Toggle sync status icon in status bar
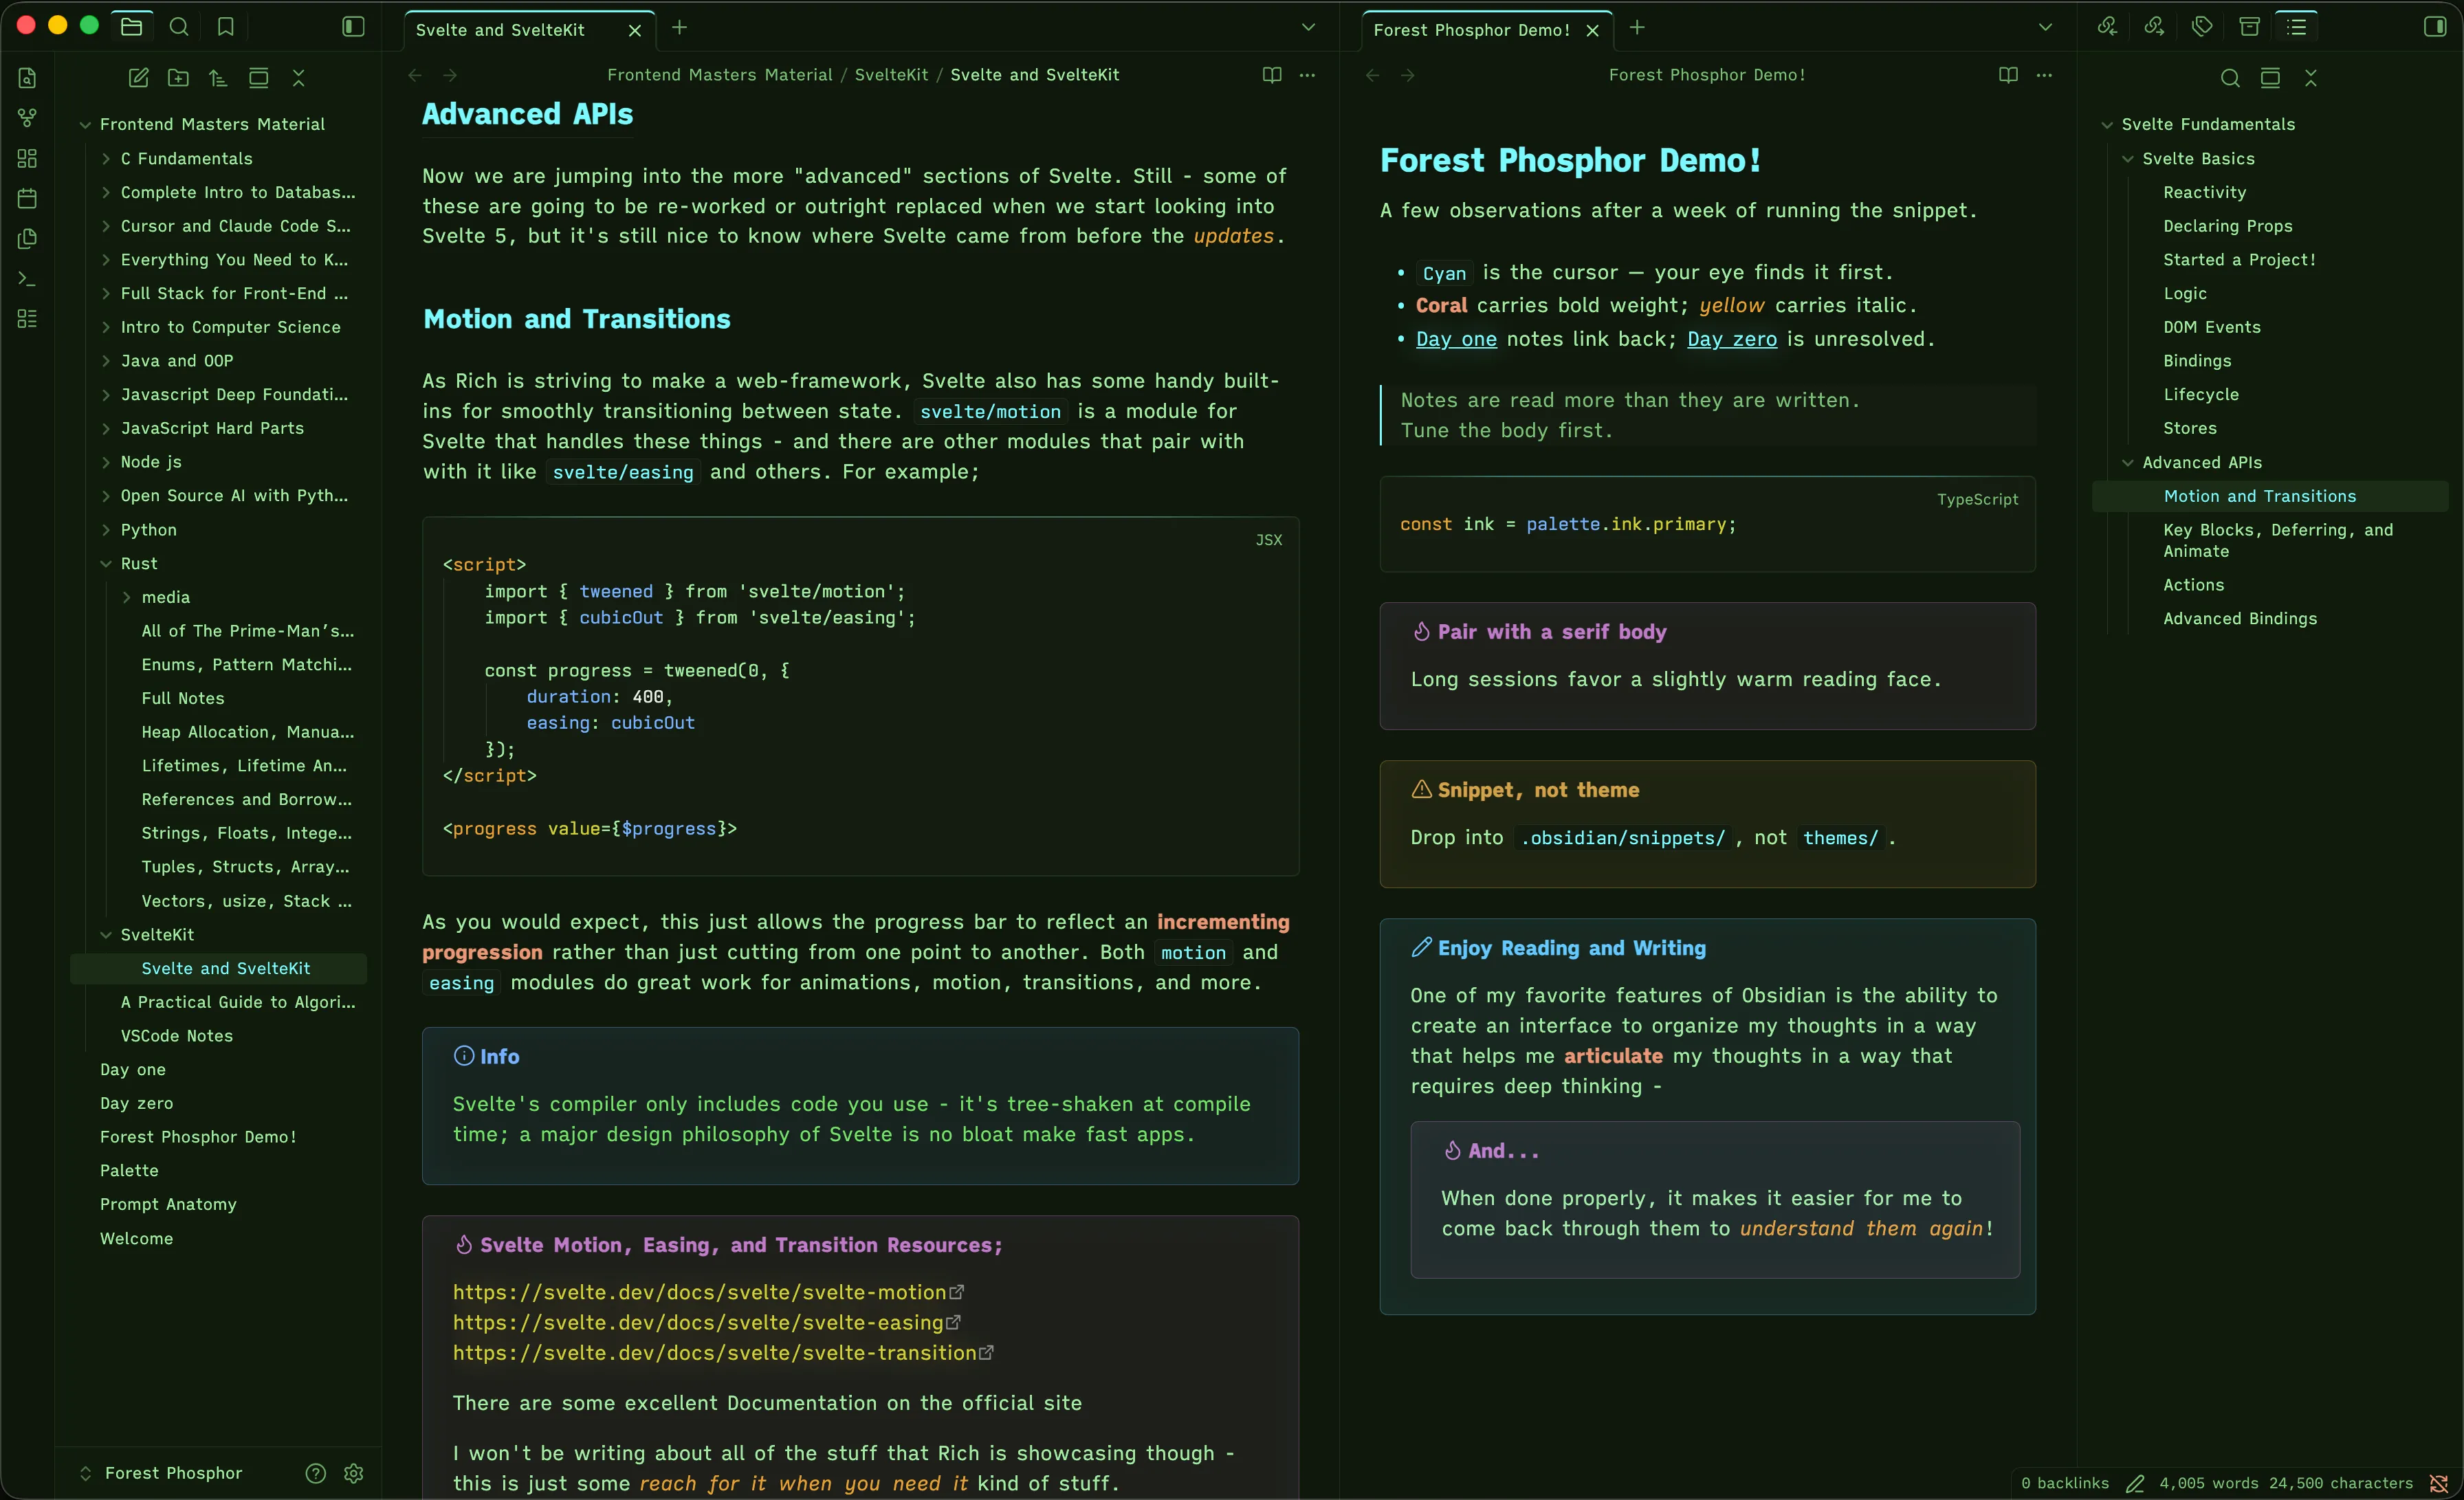Image resolution: width=2464 pixels, height=1500 pixels. tap(2439, 1483)
